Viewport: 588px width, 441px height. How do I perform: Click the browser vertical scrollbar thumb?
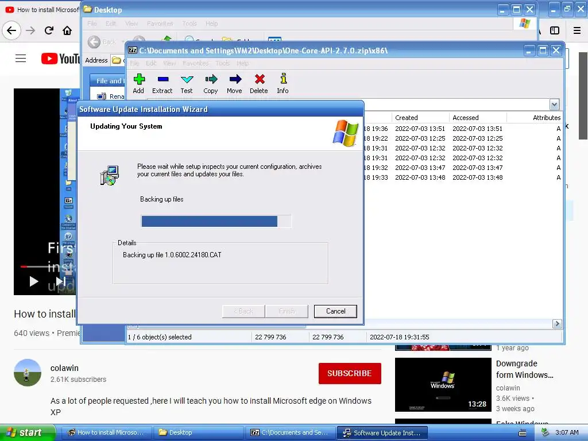pyautogui.click(x=583, y=96)
